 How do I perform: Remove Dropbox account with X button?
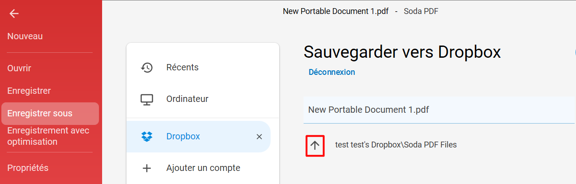point(259,137)
